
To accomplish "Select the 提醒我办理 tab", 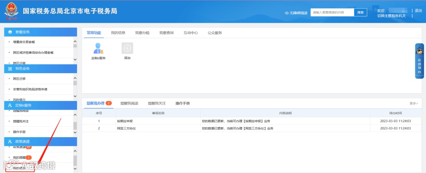I will click(95, 103).
